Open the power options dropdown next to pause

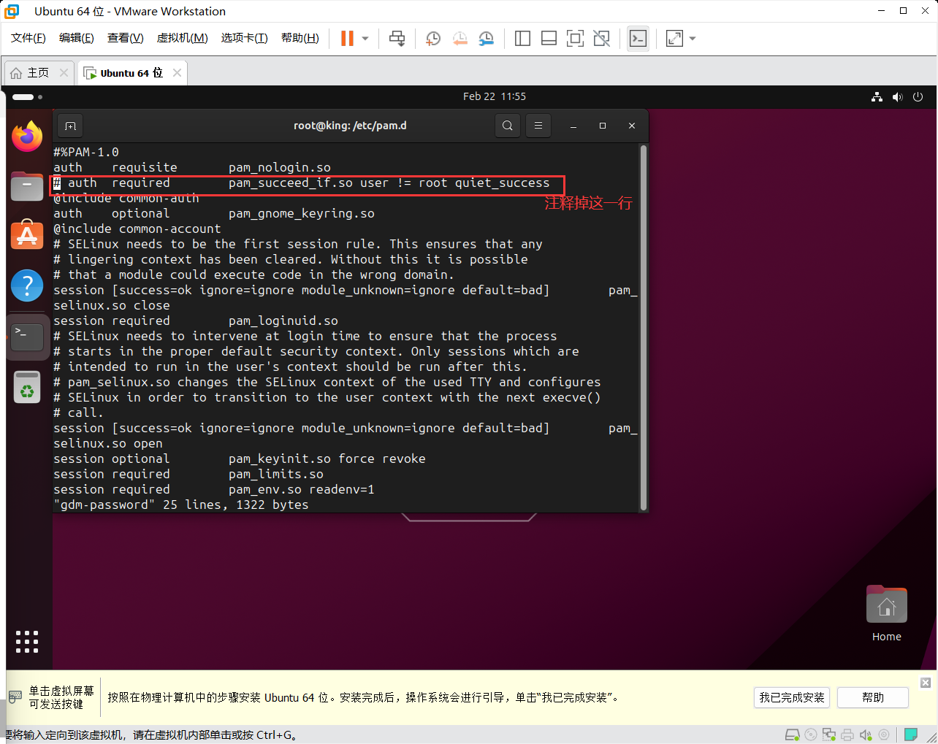(365, 39)
